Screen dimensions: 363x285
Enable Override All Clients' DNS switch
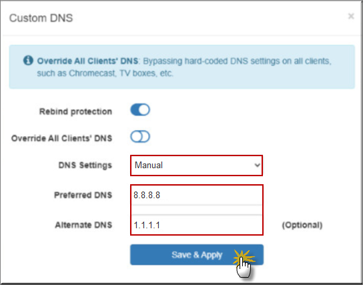[x=140, y=137]
